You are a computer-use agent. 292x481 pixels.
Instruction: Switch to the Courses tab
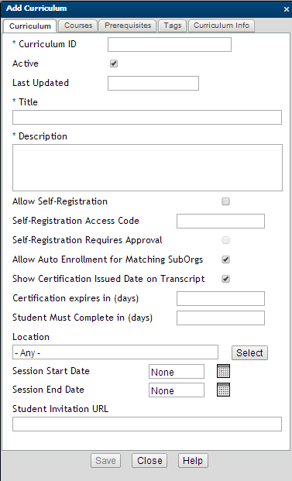click(x=78, y=26)
